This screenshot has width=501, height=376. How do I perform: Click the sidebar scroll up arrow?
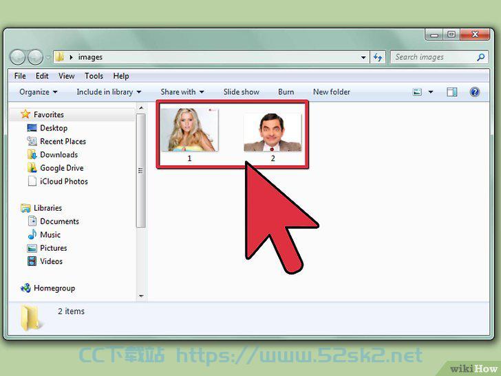[x=141, y=108]
